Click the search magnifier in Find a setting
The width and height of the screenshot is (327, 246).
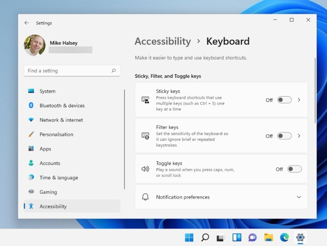114,71
